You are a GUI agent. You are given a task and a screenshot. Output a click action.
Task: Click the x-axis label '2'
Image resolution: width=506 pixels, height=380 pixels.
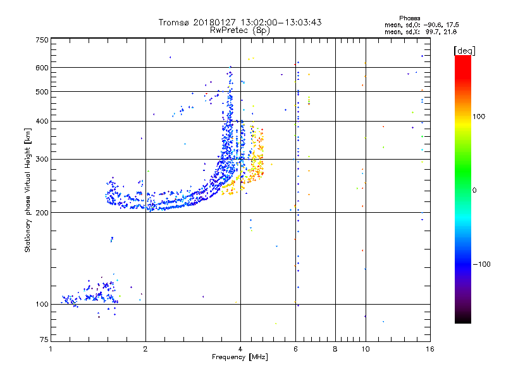(x=145, y=349)
